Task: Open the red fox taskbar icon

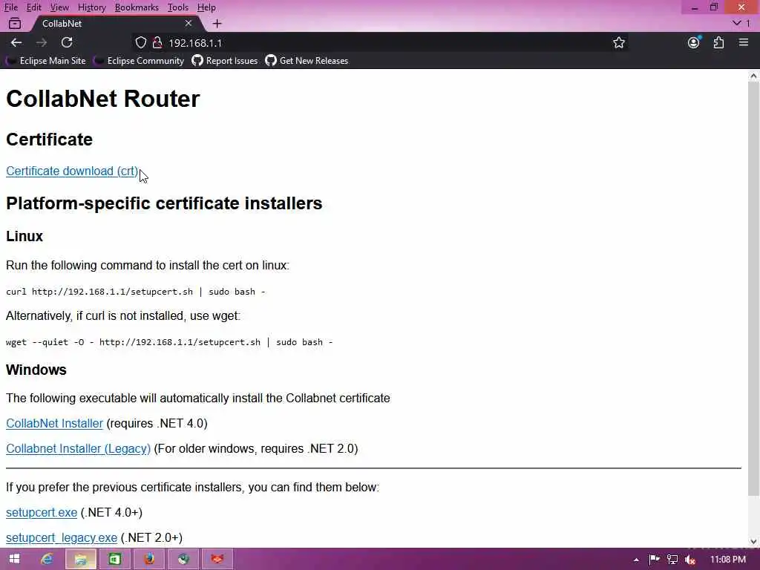Action: (217, 559)
